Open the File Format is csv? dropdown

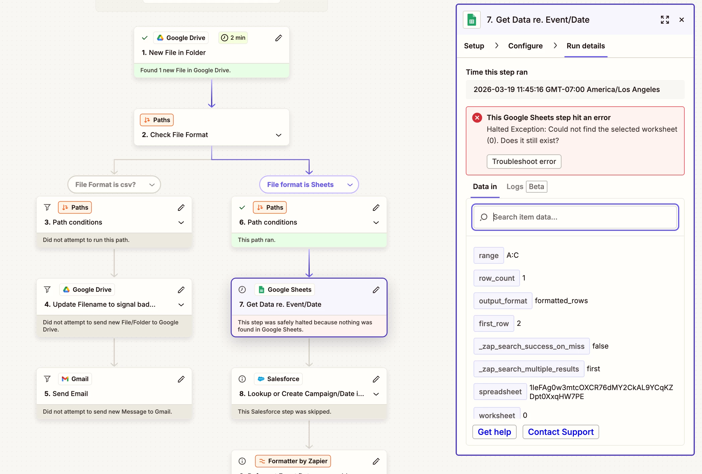pos(152,185)
